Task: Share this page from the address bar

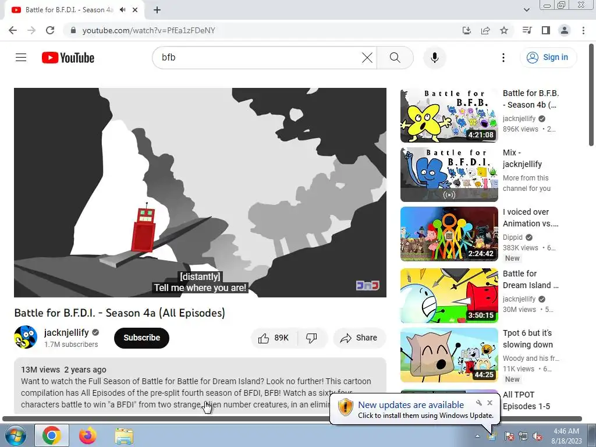Action: pos(485,30)
